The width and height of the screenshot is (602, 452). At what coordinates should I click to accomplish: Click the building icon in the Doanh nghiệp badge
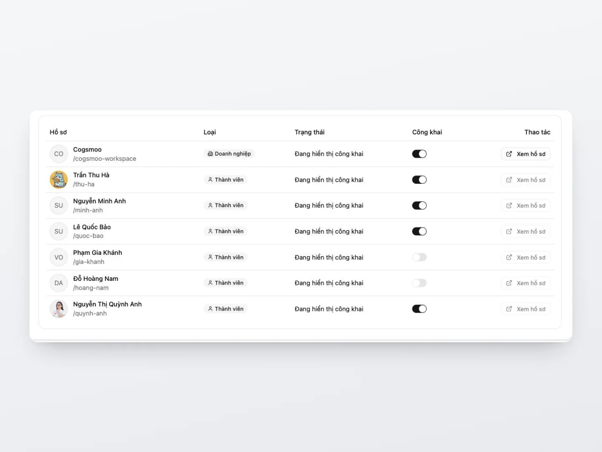tap(210, 154)
